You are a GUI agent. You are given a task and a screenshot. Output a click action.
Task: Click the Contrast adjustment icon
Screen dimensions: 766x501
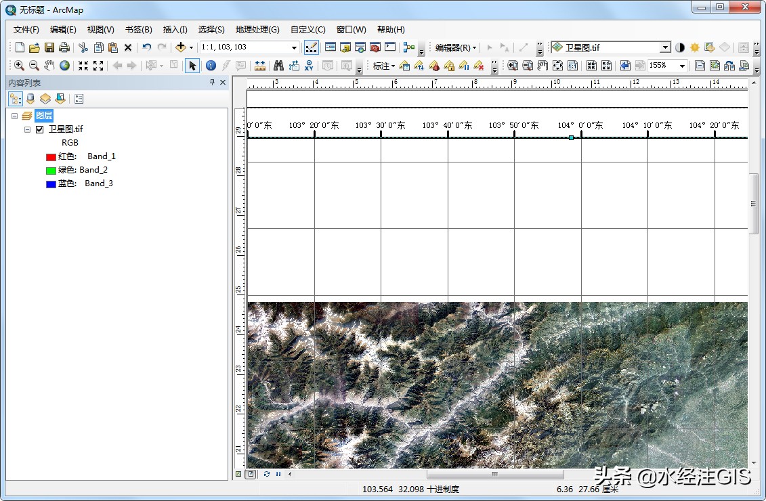(679, 47)
